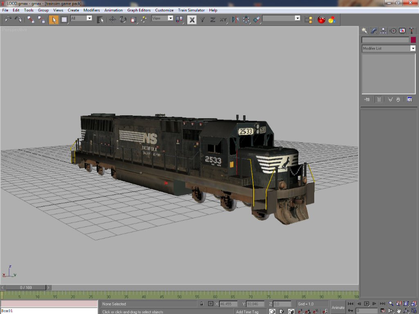
Task: Toggle Restrict to XY plane constraint
Action: tap(223, 20)
